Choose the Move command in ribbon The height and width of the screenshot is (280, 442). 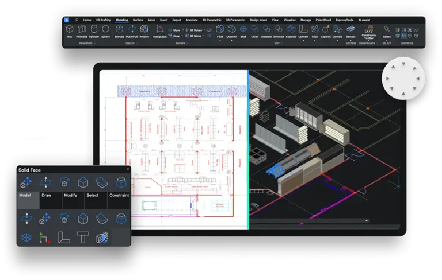point(174,30)
